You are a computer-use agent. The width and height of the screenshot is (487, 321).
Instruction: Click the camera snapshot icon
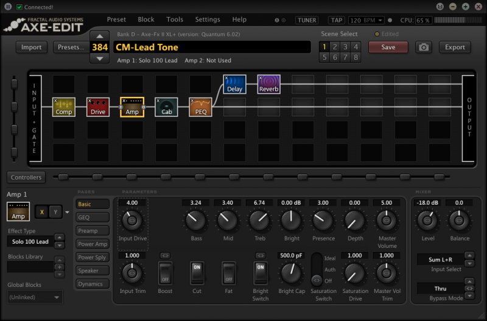pos(424,47)
